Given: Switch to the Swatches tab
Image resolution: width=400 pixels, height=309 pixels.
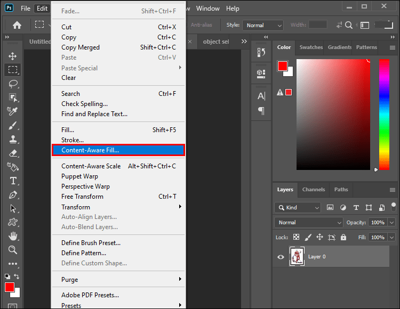Looking at the screenshot, I should pos(311,47).
